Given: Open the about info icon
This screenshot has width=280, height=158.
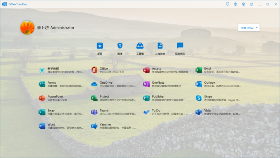Looking at the screenshot, I should pyautogui.click(x=244, y=4).
